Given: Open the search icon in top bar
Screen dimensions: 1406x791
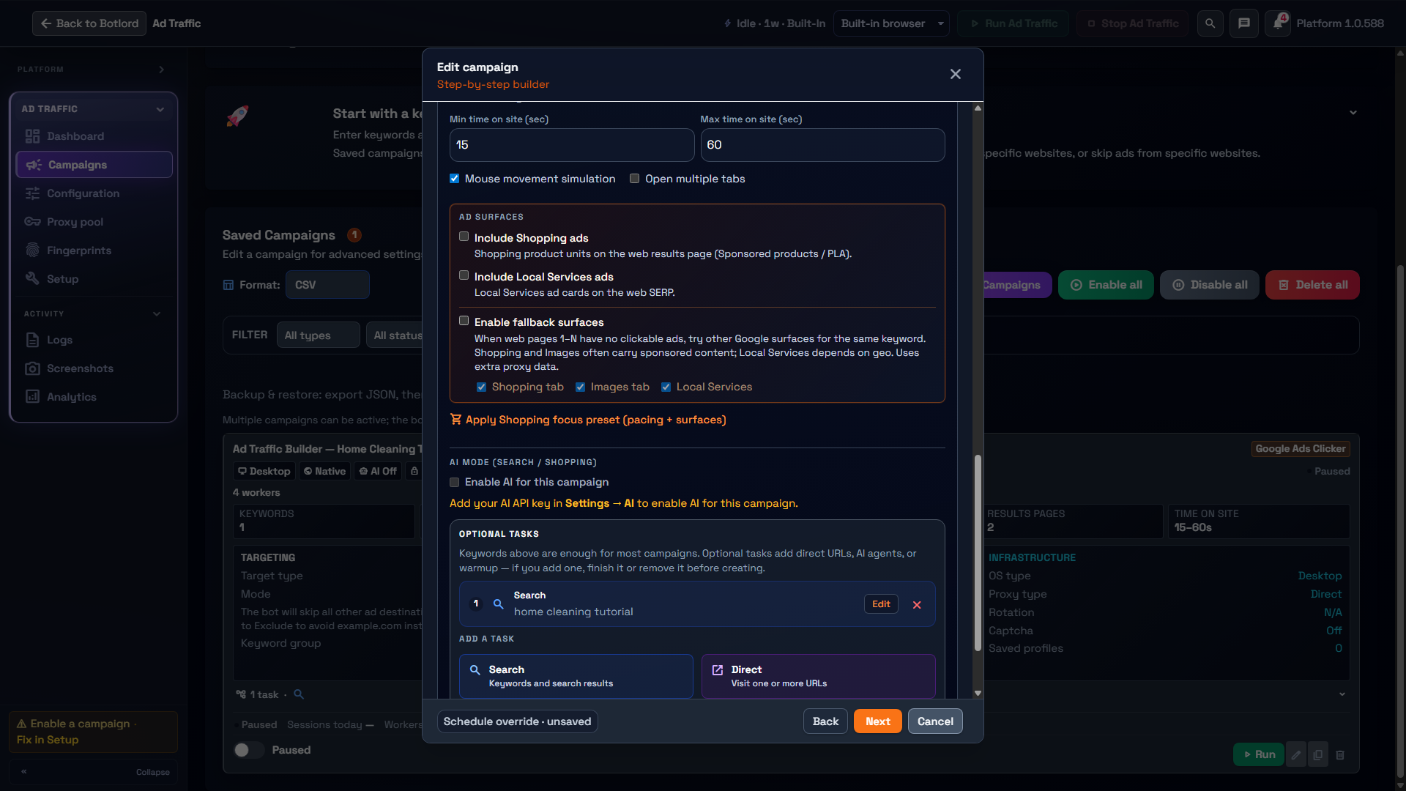Looking at the screenshot, I should pos(1210,23).
